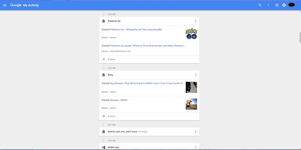Screen dimensions: 301x150
Task: Click the Kong card bundle icon
Action: 103,75
